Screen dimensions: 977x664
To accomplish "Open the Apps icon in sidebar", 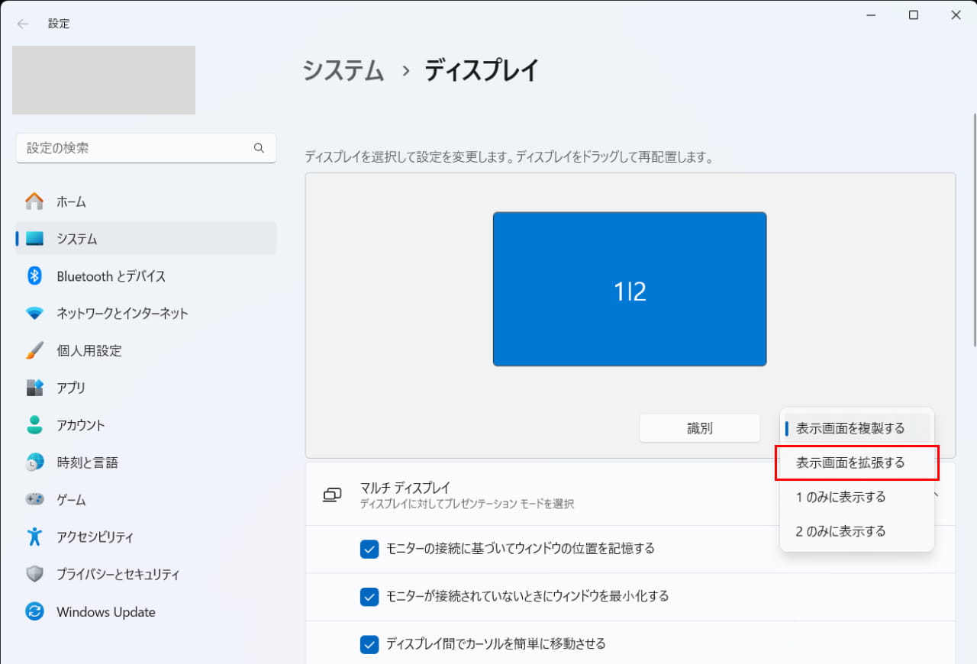I will pos(34,388).
